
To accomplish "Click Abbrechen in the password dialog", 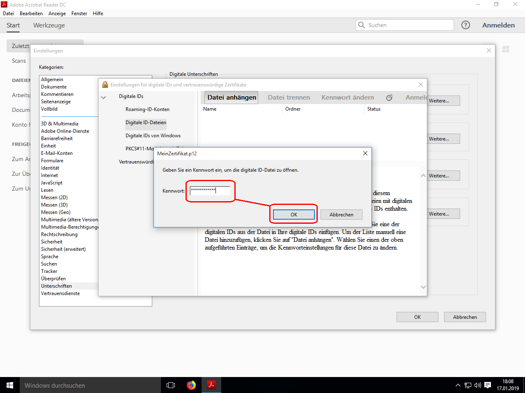I will [341, 214].
